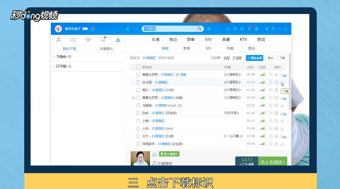Click the search input field
Viewport: 340px width, 189px height.
click(170, 29)
